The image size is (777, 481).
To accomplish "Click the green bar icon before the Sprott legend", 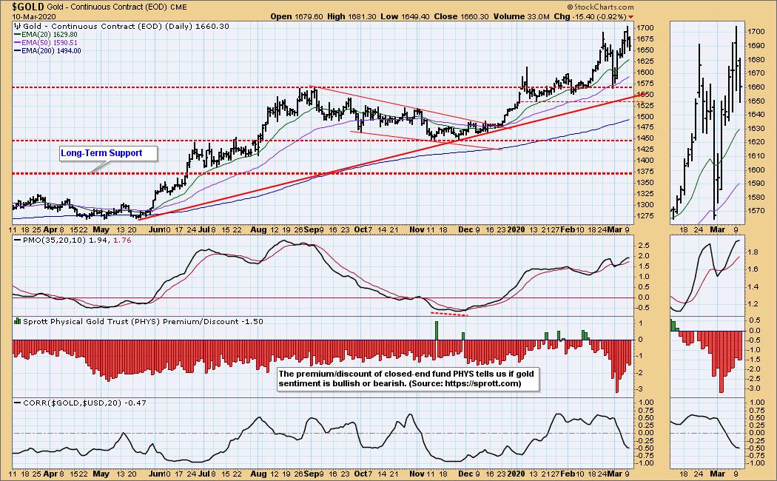I will pos(18,321).
